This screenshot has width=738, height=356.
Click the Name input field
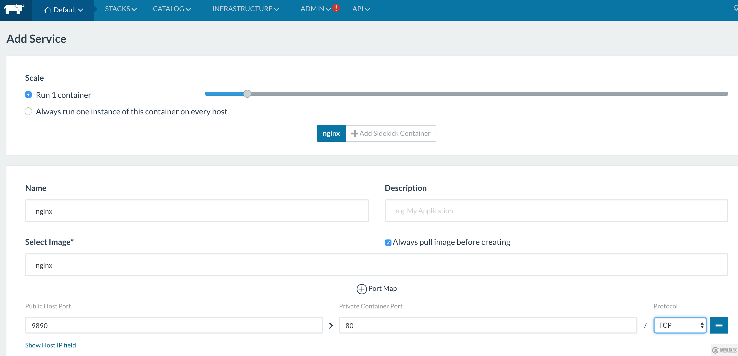click(197, 211)
